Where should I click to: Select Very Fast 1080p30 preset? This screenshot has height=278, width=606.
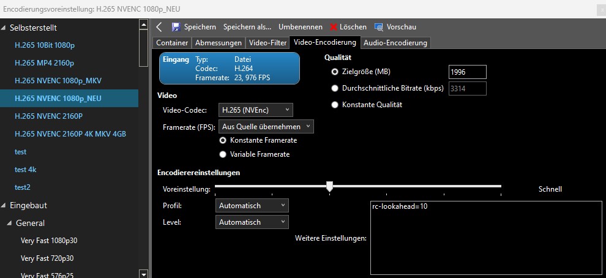(x=49, y=241)
